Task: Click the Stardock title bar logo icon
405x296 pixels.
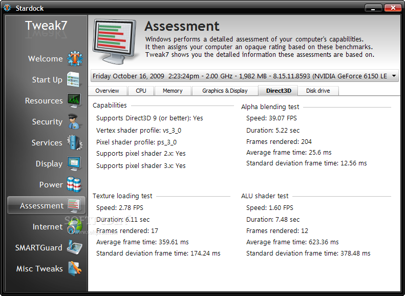Action: 7,8
